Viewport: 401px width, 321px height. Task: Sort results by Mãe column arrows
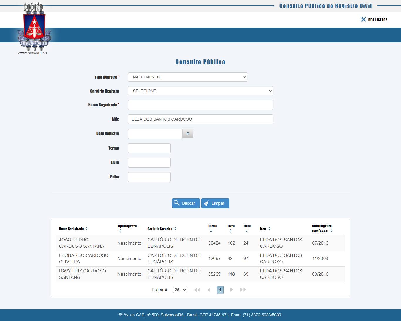269,228
